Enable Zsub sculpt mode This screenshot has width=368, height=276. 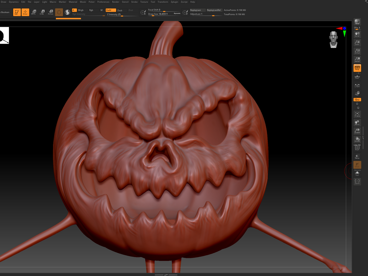(122, 10)
